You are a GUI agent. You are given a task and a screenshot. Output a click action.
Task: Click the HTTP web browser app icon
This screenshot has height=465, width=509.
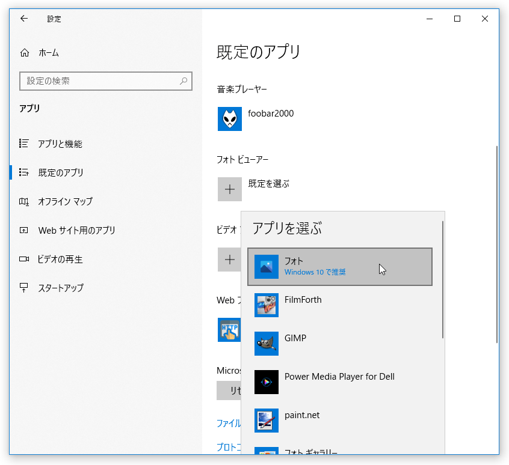coord(229,330)
